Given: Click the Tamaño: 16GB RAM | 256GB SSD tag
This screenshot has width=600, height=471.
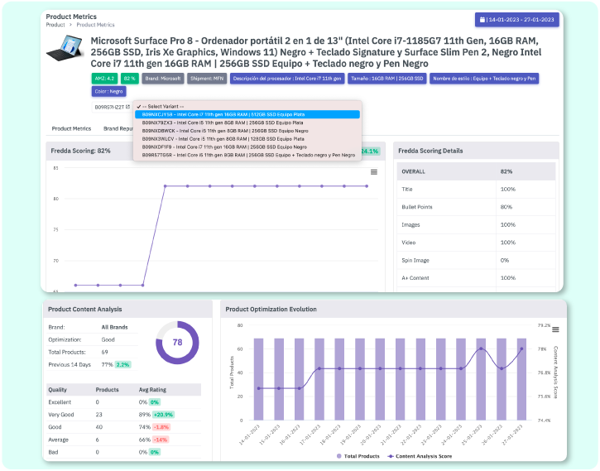Looking at the screenshot, I should pyautogui.click(x=386, y=79).
